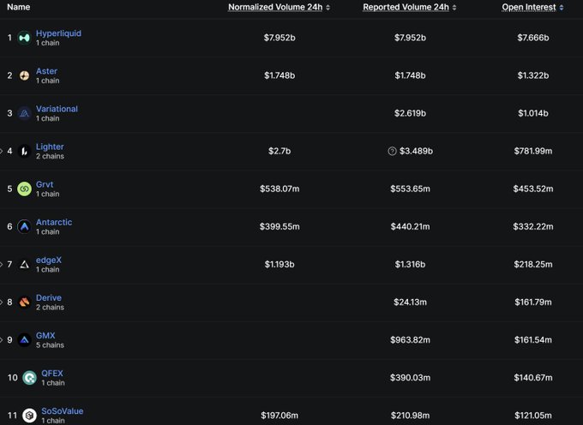Select SoSoValue reported volume $210.98m

(x=410, y=416)
